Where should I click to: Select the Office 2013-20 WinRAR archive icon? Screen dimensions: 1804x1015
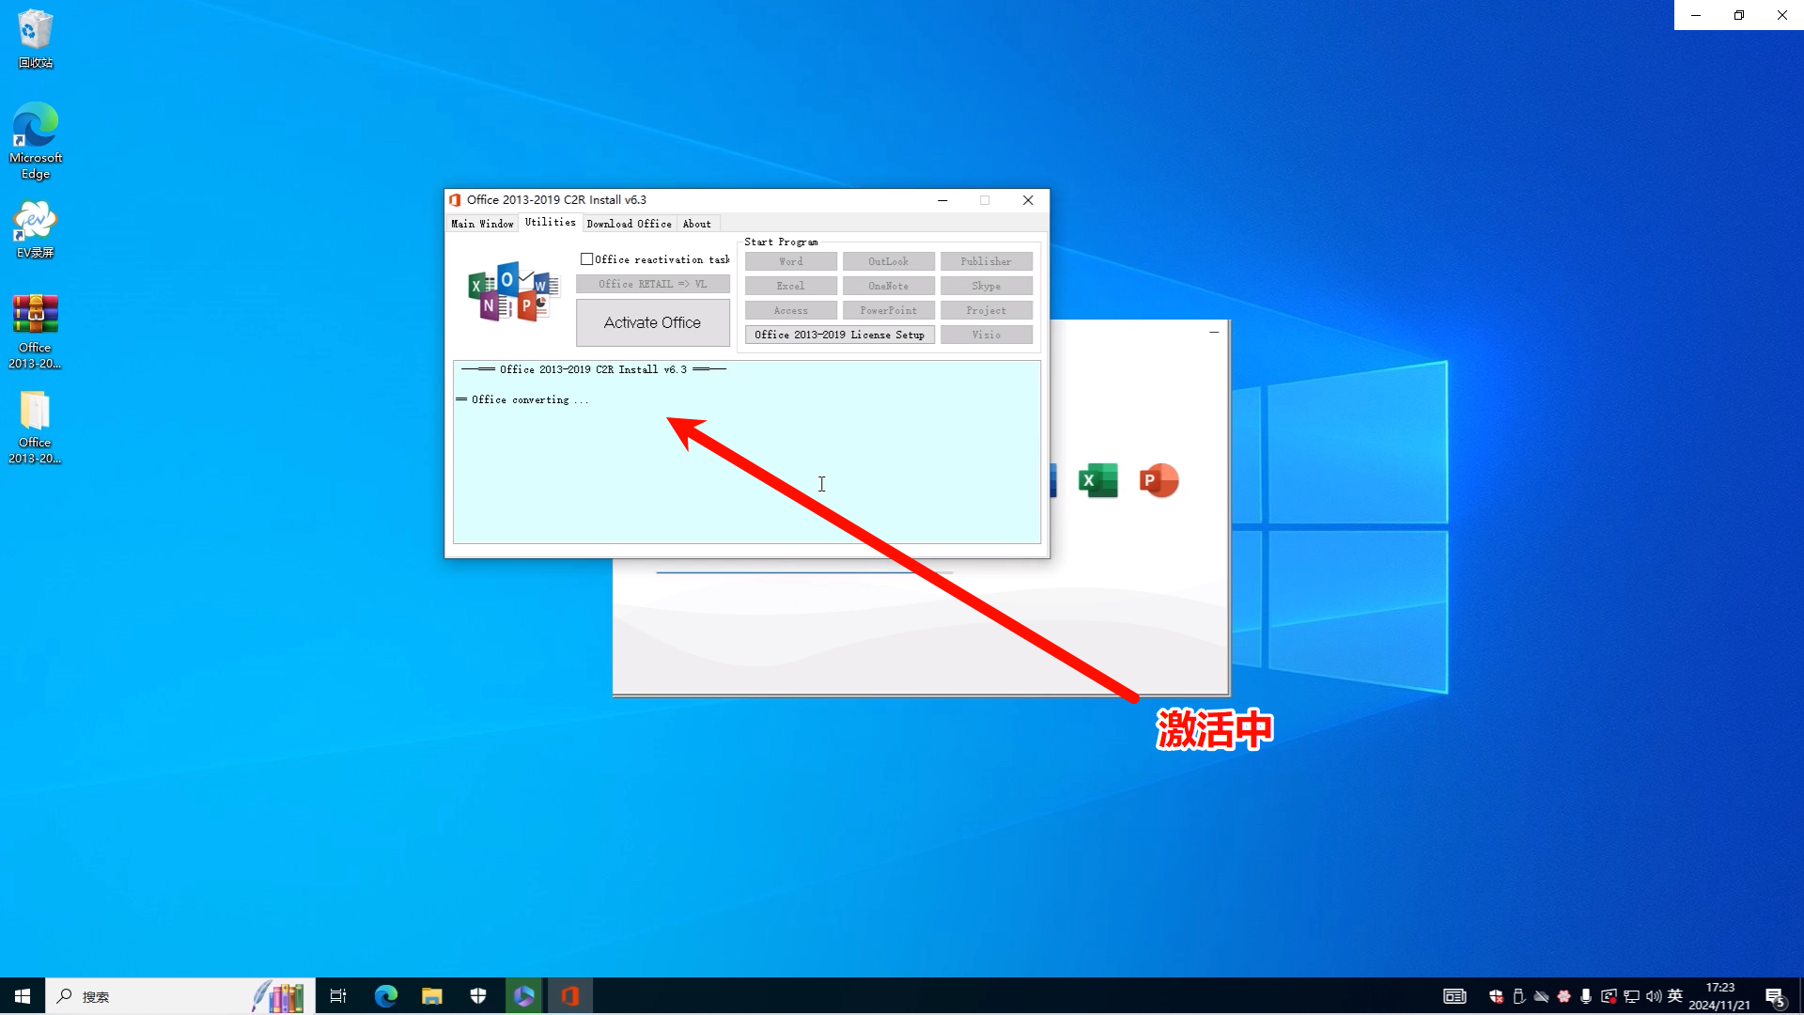[35, 332]
